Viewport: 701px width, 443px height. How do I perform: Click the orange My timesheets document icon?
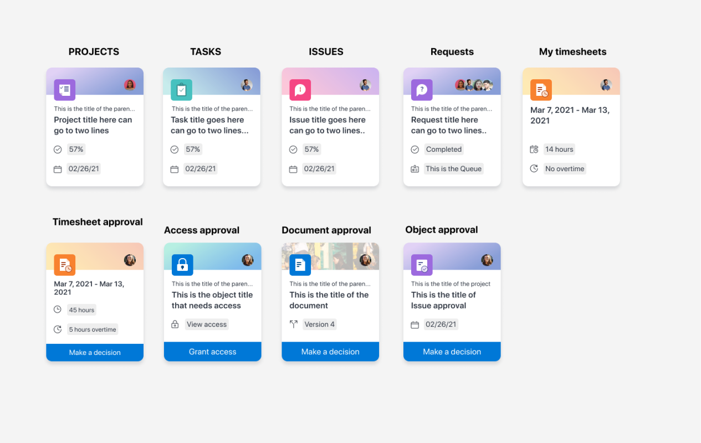541,90
